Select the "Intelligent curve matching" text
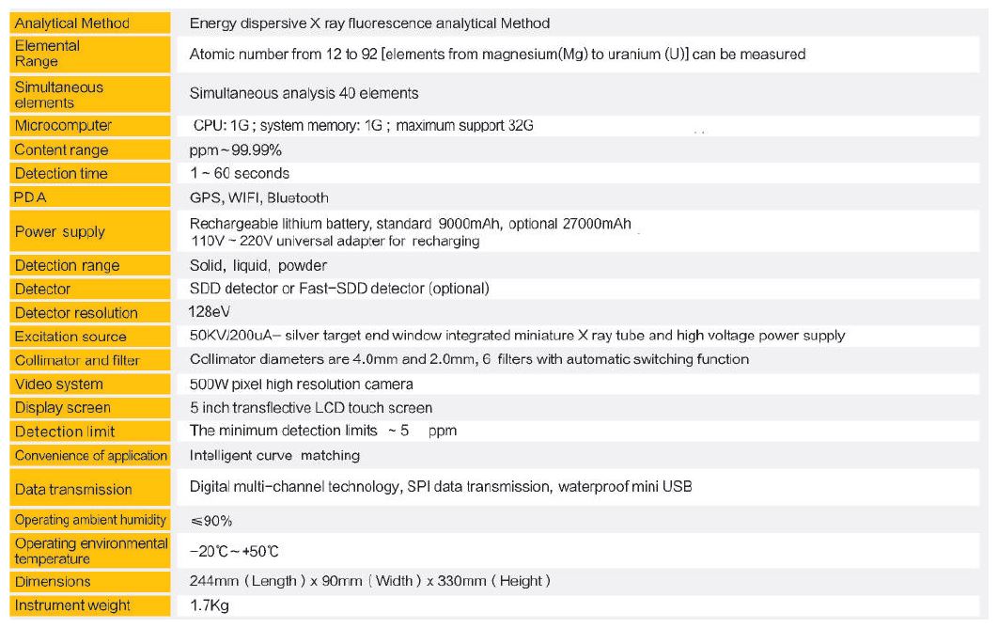 click(x=274, y=455)
